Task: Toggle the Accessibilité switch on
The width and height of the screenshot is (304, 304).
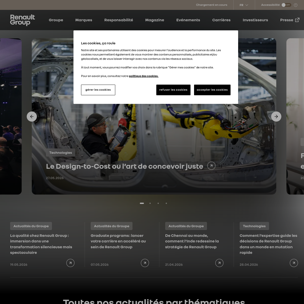Action: pos(287,5)
